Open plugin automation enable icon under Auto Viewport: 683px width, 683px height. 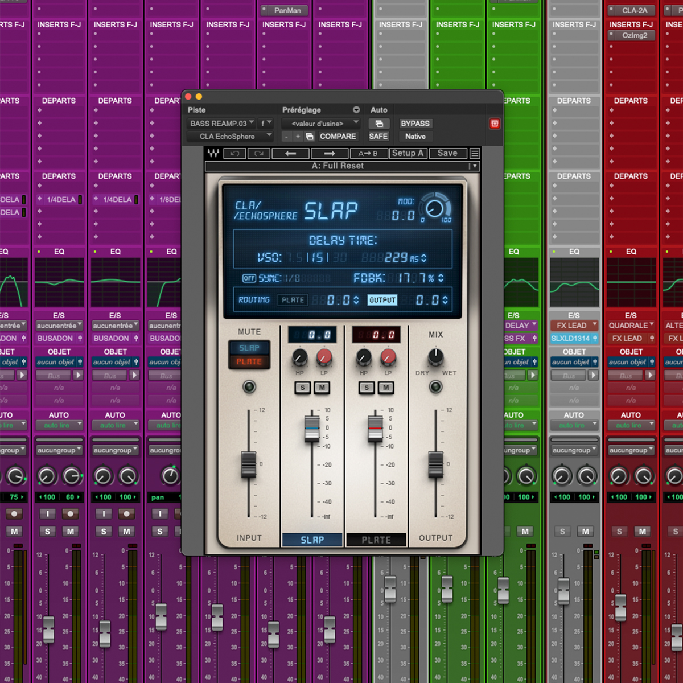(379, 124)
